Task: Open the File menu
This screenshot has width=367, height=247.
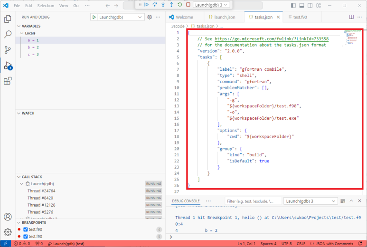Action: pos(17,6)
